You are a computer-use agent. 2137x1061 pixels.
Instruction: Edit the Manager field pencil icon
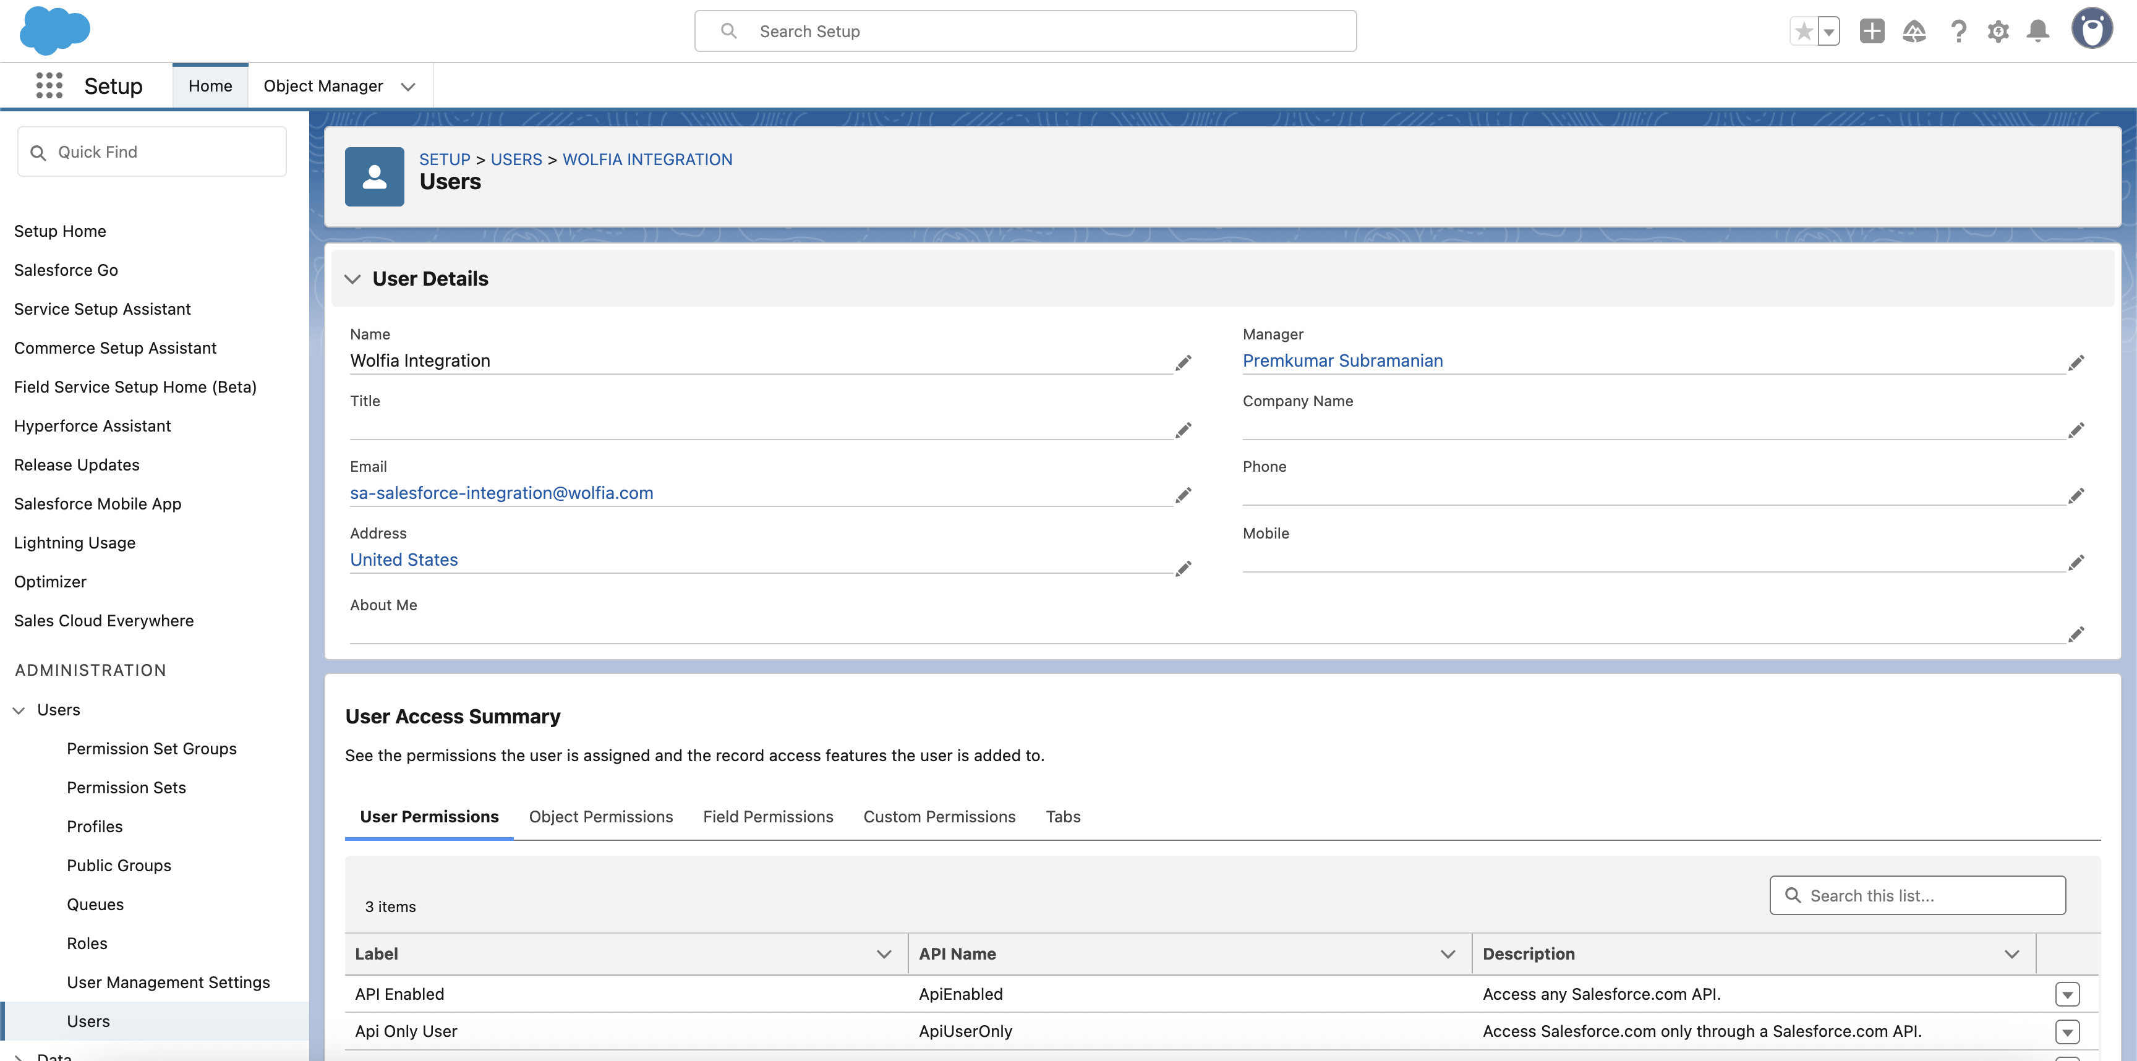(x=2077, y=362)
